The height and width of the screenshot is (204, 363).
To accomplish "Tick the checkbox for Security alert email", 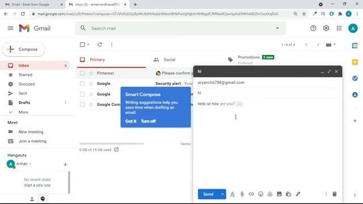I will coord(82,83).
